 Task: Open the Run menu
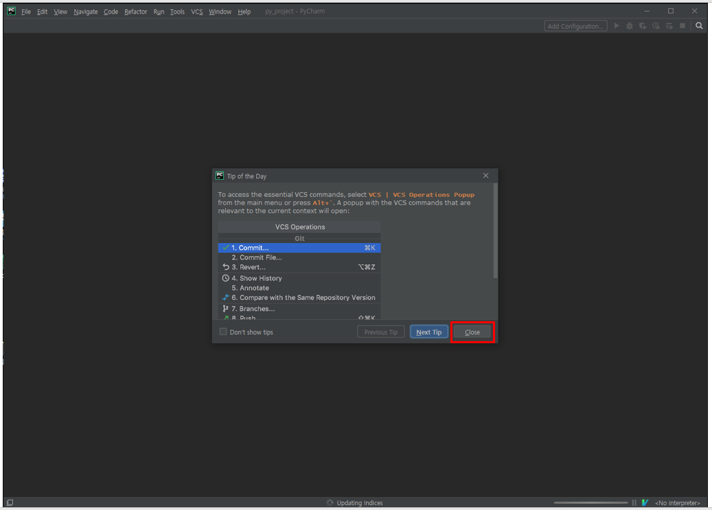tap(159, 12)
